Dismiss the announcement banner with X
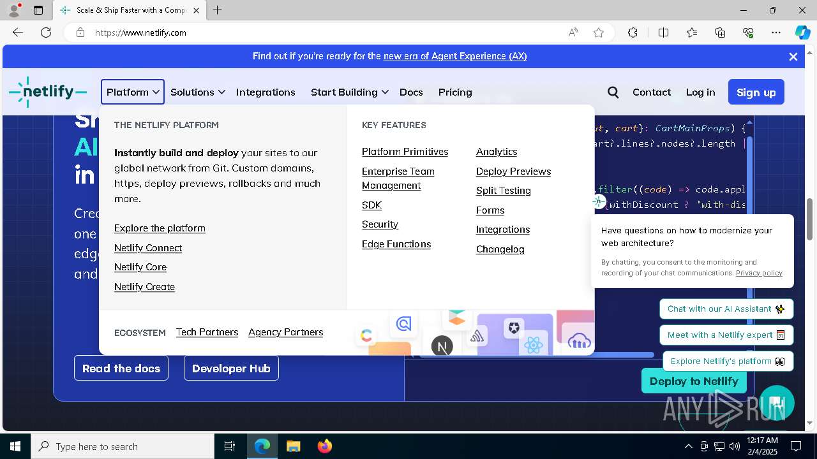Screen dimensions: 817x459 click(x=793, y=56)
